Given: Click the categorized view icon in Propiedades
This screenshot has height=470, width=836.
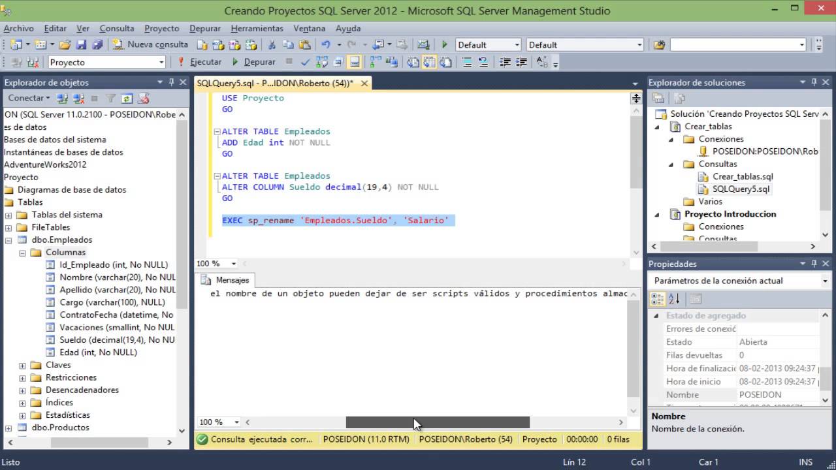Looking at the screenshot, I should (658, 299).
